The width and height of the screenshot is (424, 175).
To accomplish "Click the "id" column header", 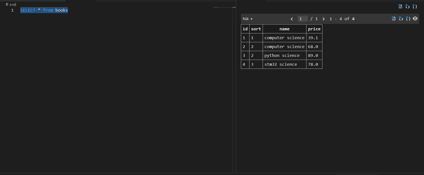I will tap(245, 29).
